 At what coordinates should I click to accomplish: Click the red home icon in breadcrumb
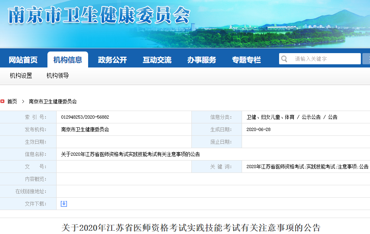coord(2,101)
